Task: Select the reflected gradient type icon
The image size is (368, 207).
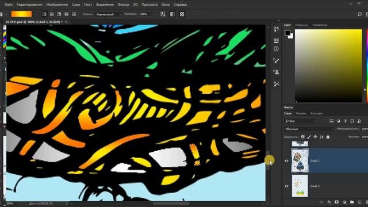Action: (x=67, y=14)
